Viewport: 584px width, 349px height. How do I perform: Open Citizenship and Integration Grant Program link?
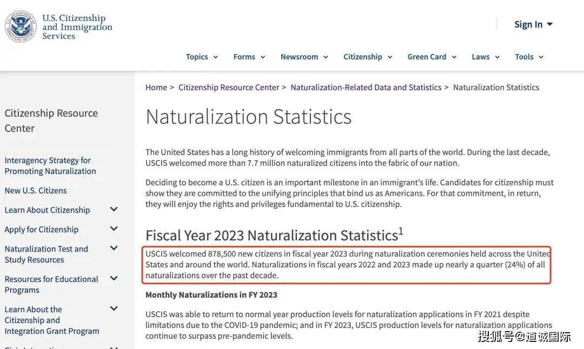[x=52, y=320]
